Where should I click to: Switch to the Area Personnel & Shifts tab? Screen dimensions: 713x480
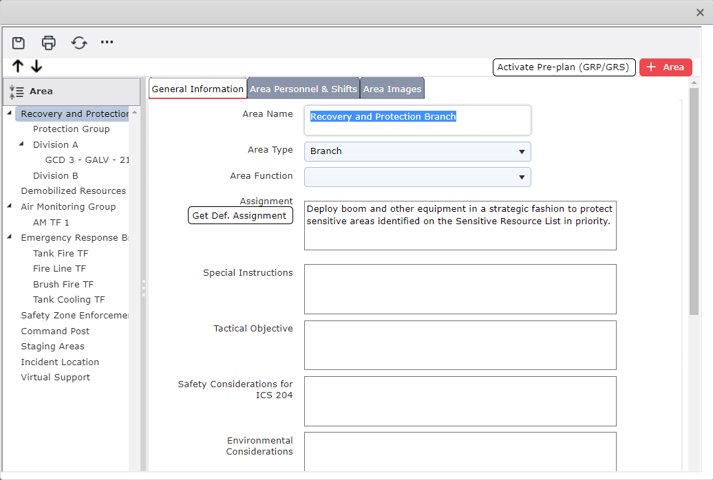coord(303,88)
